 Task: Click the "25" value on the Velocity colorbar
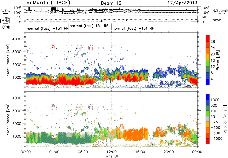213,117
